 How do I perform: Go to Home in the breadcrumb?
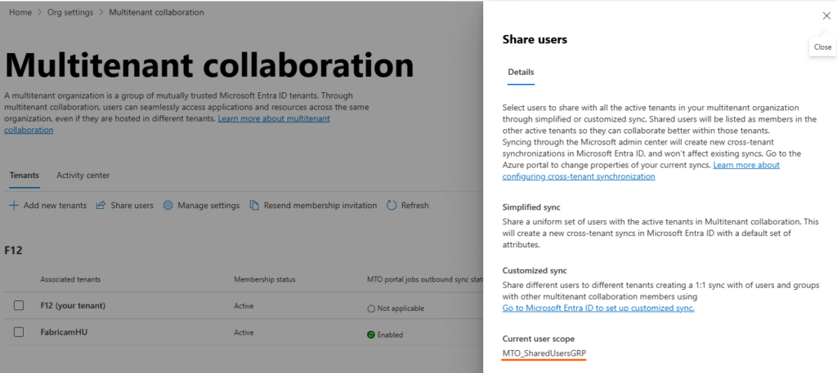[20, 12]
